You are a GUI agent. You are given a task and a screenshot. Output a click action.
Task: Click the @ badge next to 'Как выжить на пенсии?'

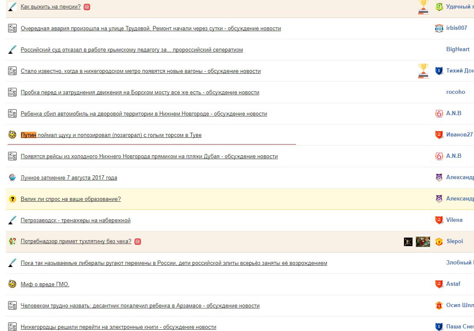pos(87,7)
